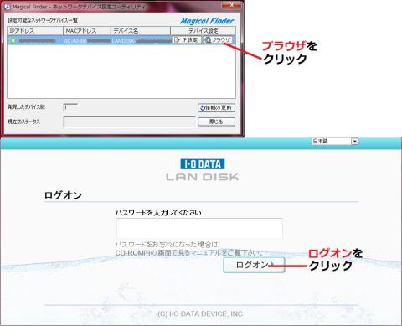Click the green device status icon in row
402x326 pixels.
13,41
